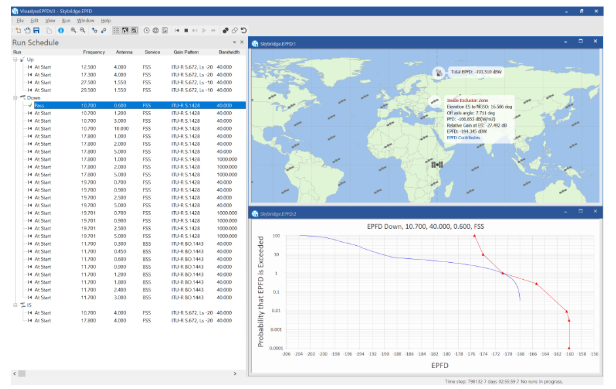Toggle the map view toolbar icon
Image resolution: width=616 pixels, height=389 pixels.
pos(125,30)
